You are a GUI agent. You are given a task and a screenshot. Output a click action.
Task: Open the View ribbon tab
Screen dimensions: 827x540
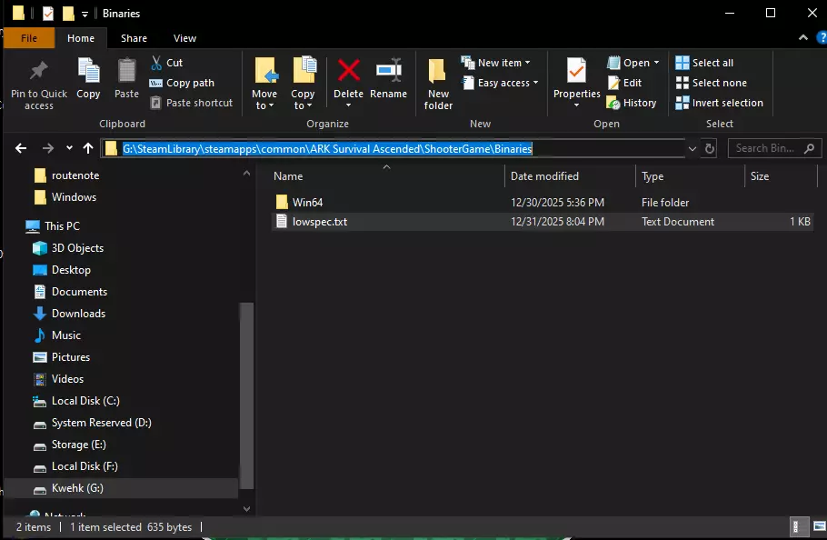184,38
